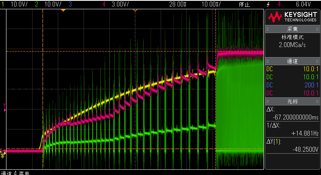Open the 光标 cursor panel header
The width and height of the screenshot is (321, 175).
pos(292,101)
